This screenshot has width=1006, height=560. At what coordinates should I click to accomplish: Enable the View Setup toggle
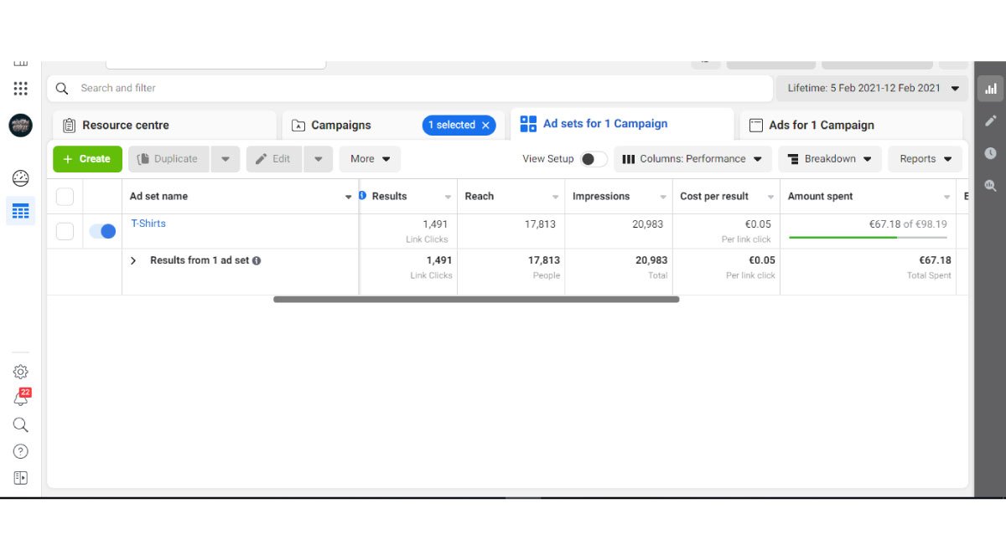click(594, 159)
